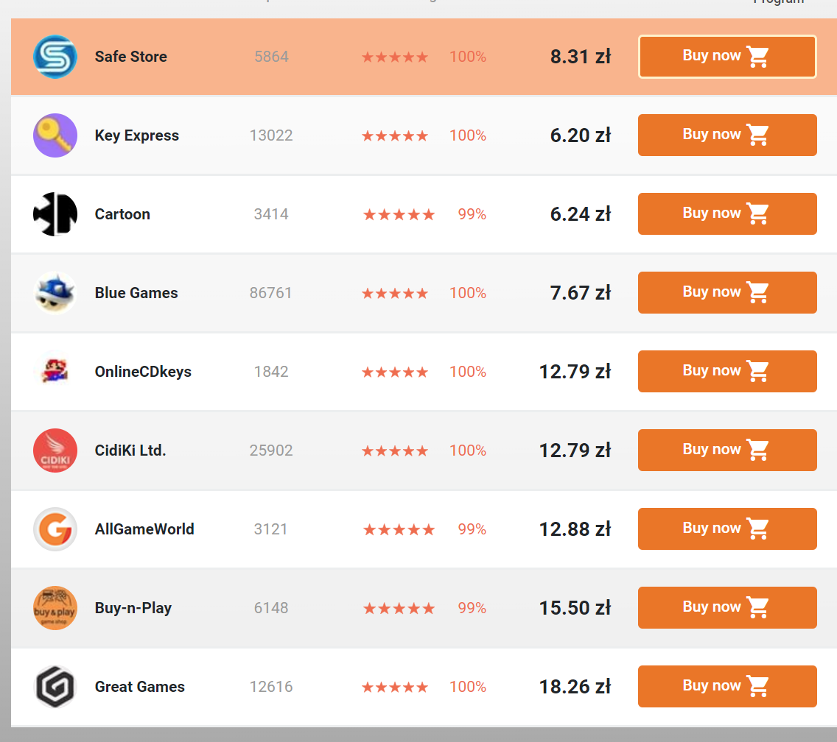This screenshot has width=837, height=742.
Task: Open the Cartoon seller logo
Action: click(x=55, y=214)
